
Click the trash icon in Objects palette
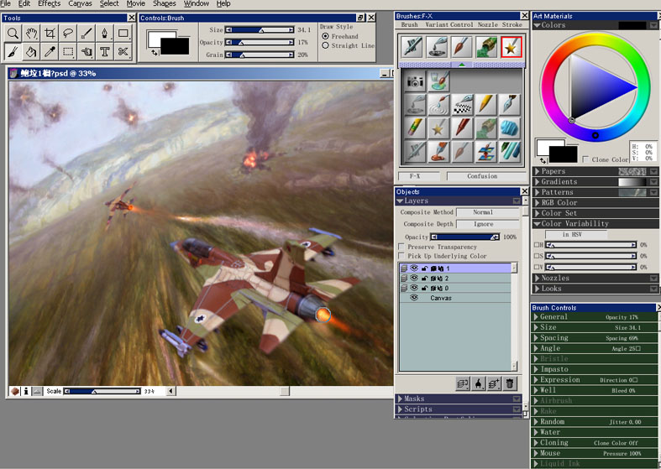pyautogui.click(x=510, y=383)
